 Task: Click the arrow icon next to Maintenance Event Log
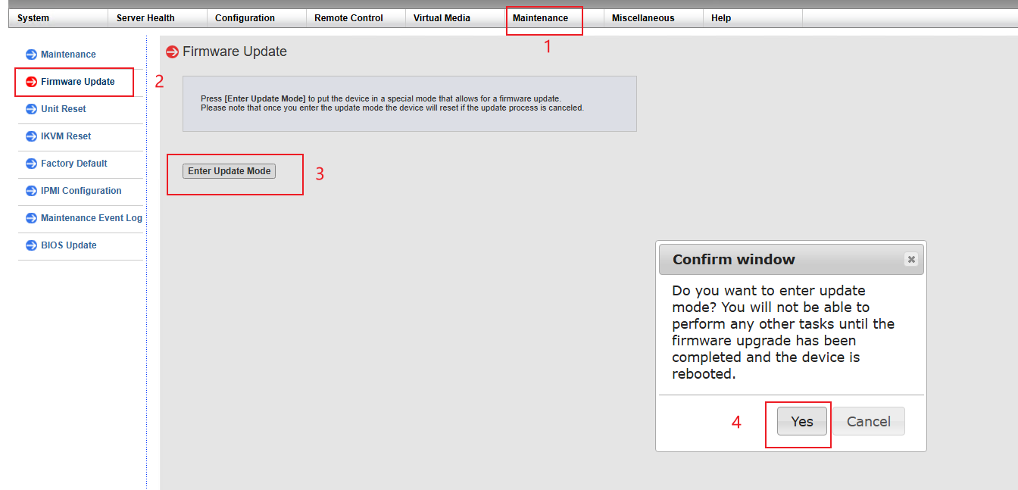pyautogui.click(x=31, y=218)
